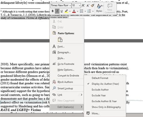Select the Format Painter brush
143x117 pixels.
[x=93, y=5]
